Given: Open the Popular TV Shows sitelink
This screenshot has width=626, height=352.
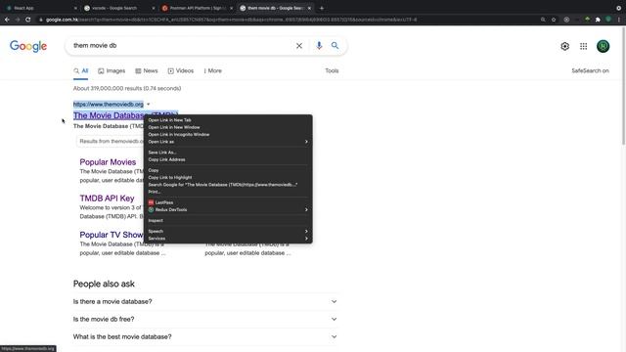Looking at the screenshot, I should tap(112, 235).
